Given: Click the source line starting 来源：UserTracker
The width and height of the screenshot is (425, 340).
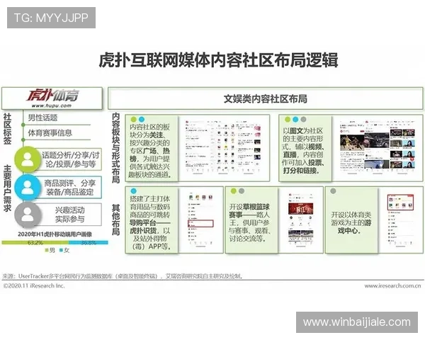Looking at the screenshot, I should point(123,276).
